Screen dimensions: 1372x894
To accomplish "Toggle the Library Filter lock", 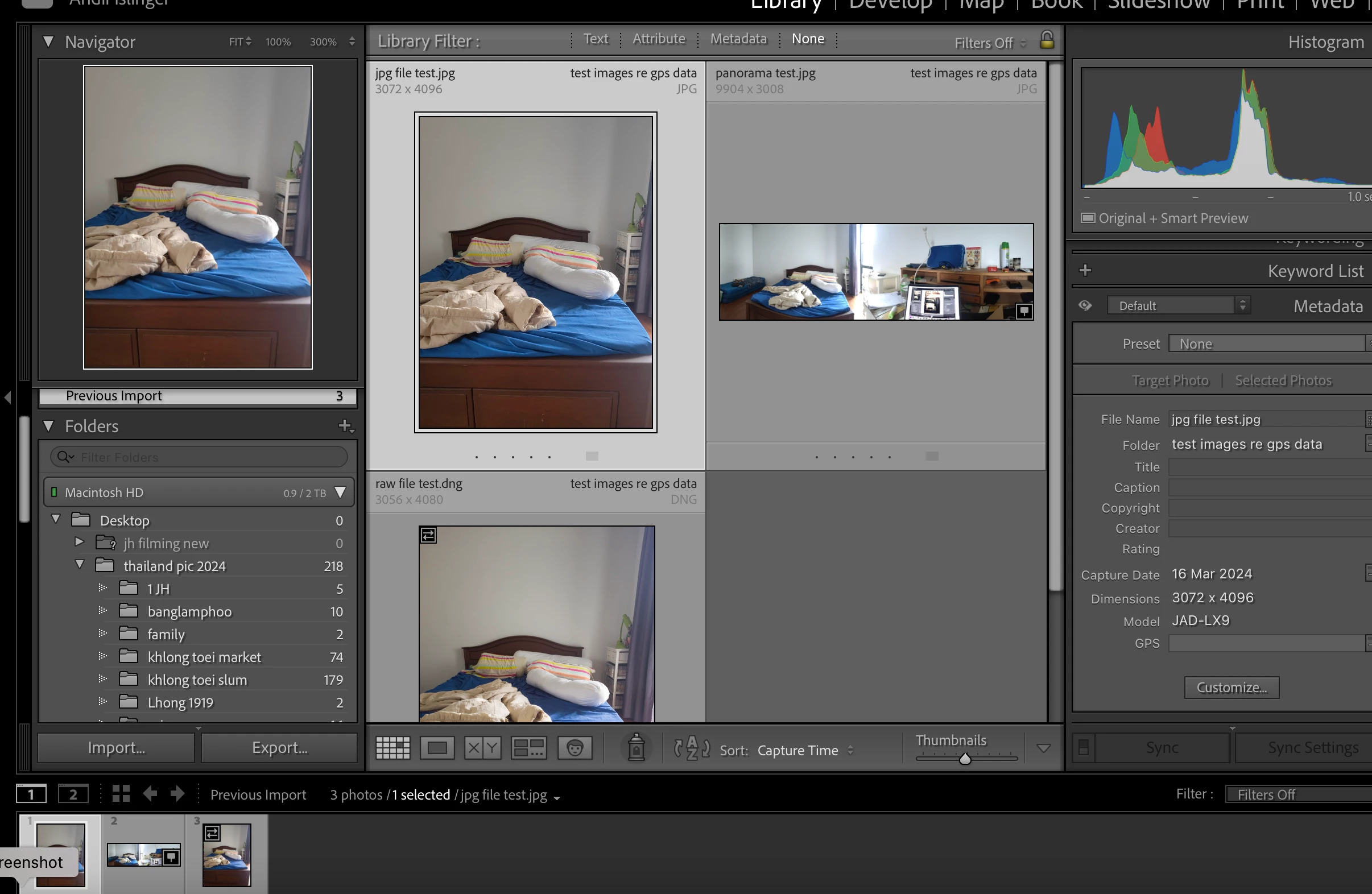I will (x=1047, y=40).
